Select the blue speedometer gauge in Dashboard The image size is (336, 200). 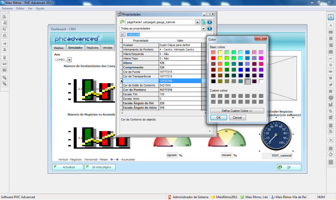[x=276, y=136]
